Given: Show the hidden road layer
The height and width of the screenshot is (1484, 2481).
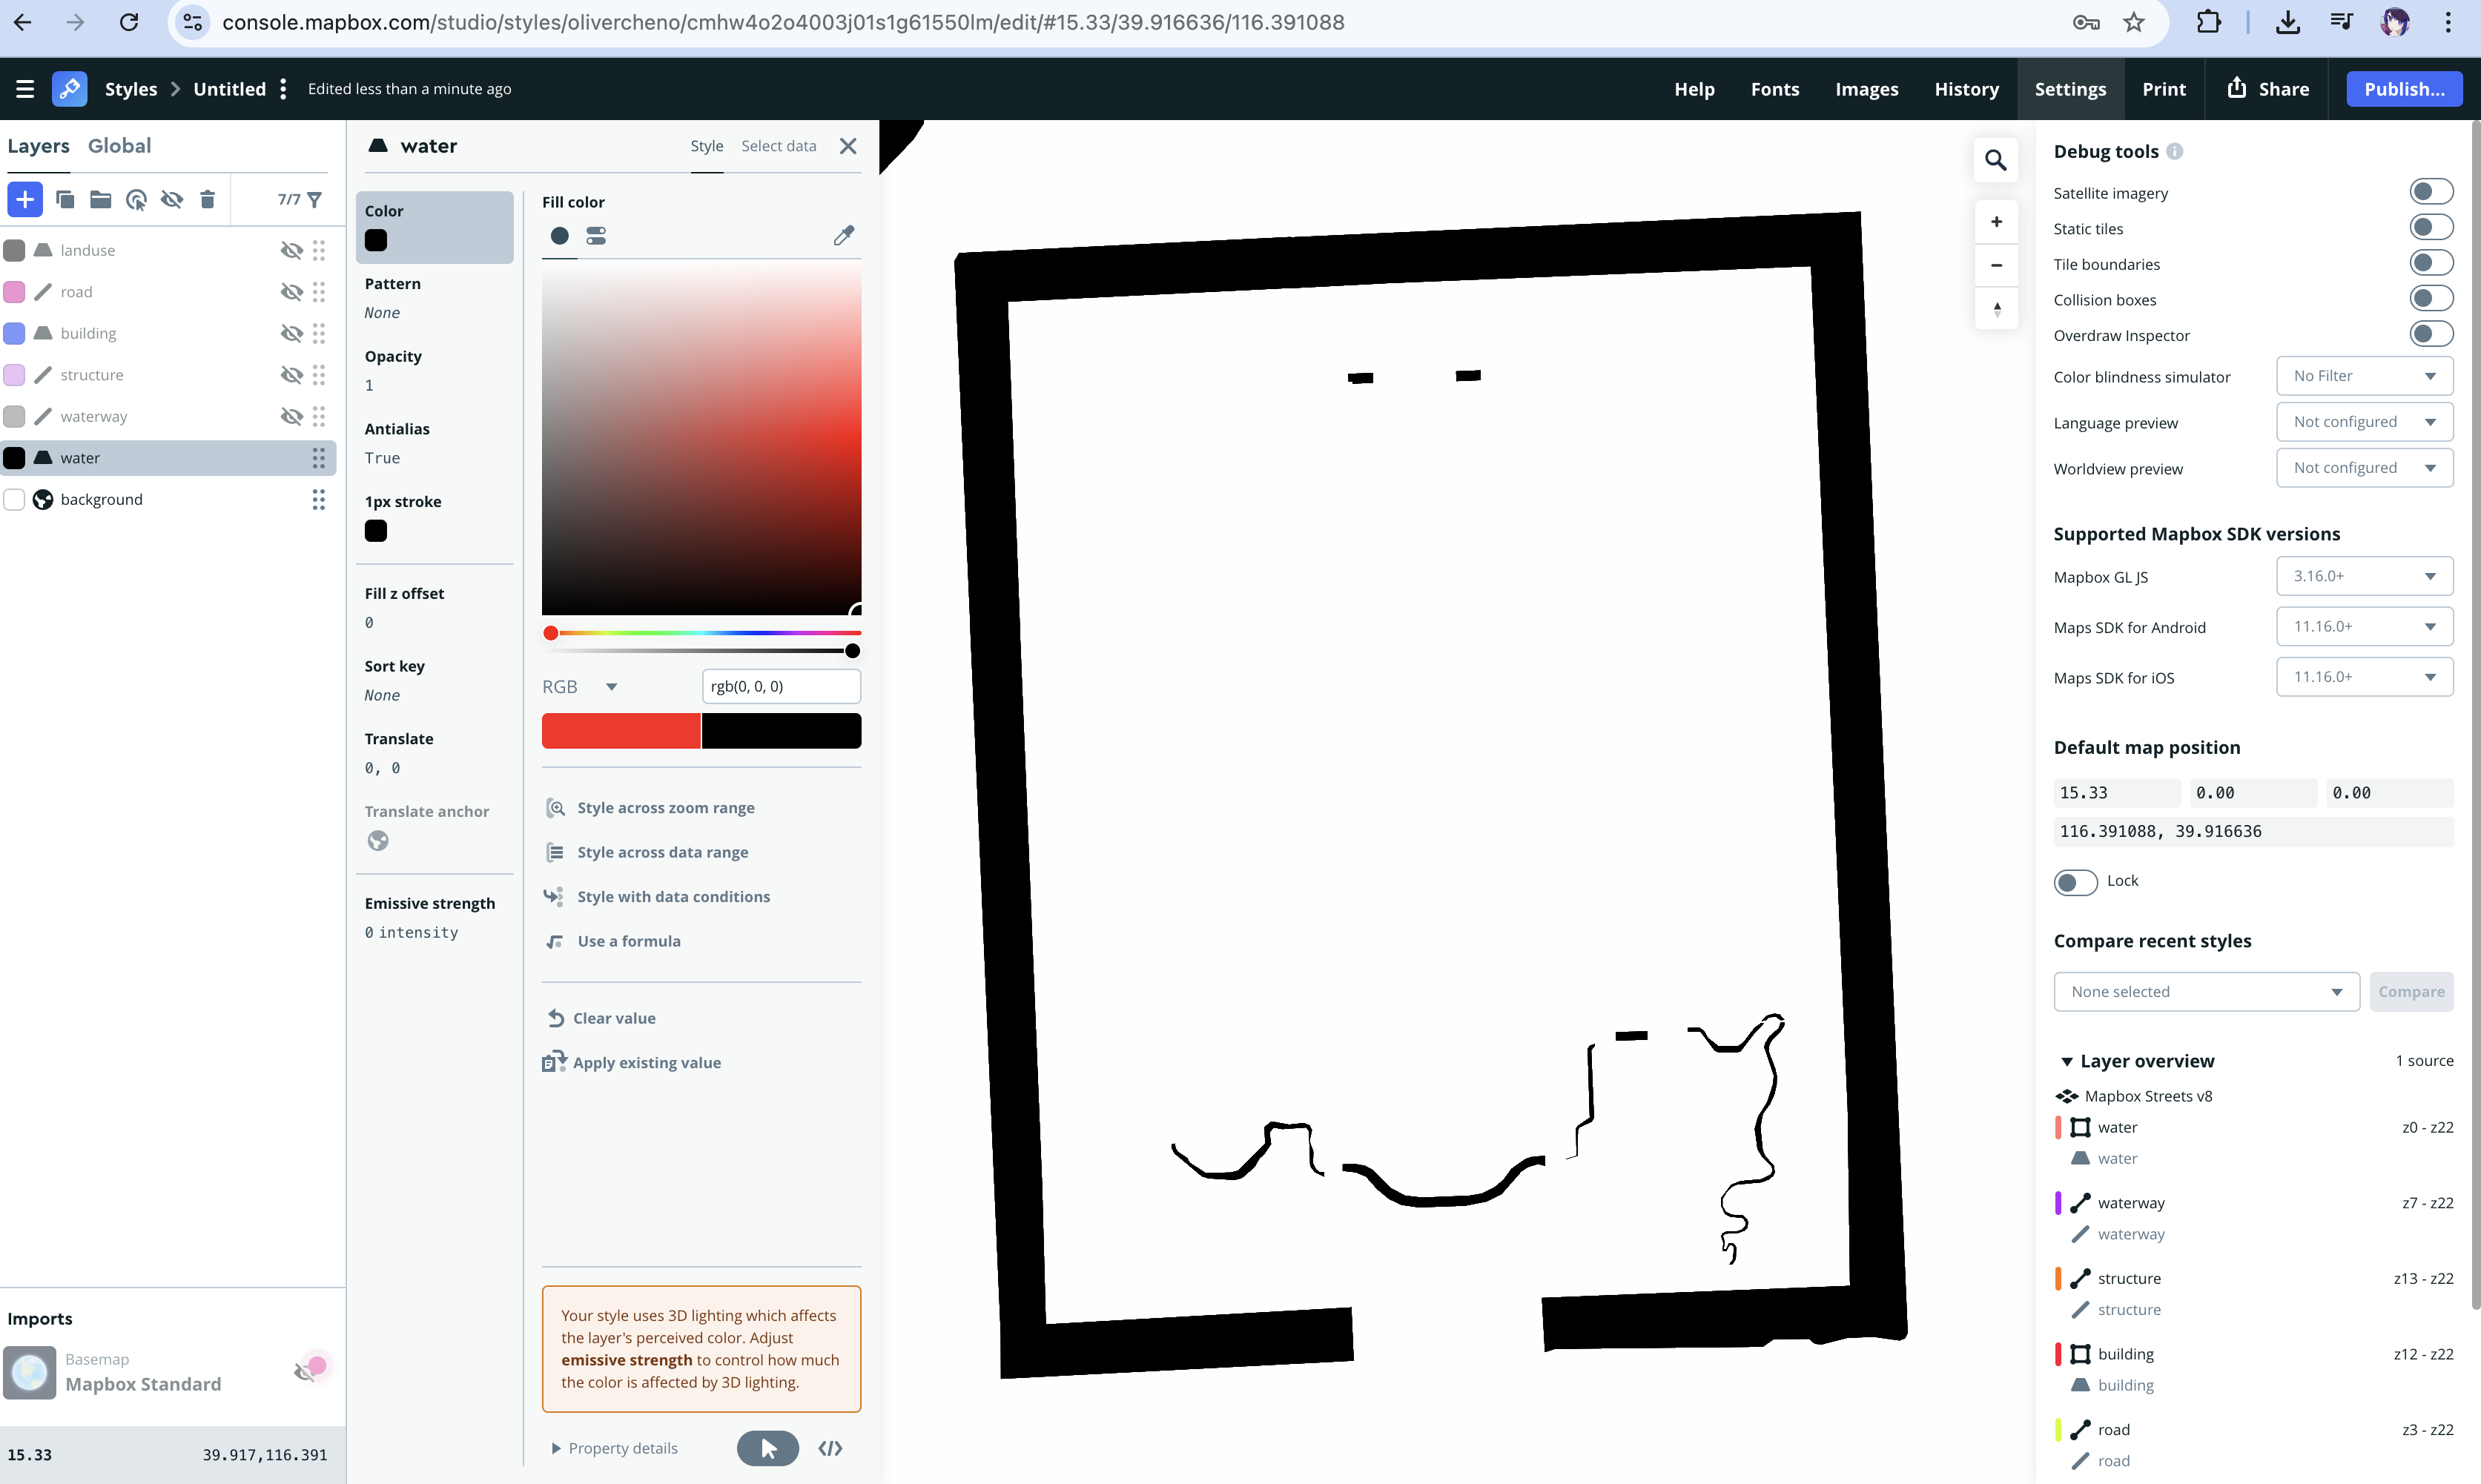Looking at the screenshot, I should point(291,292).
